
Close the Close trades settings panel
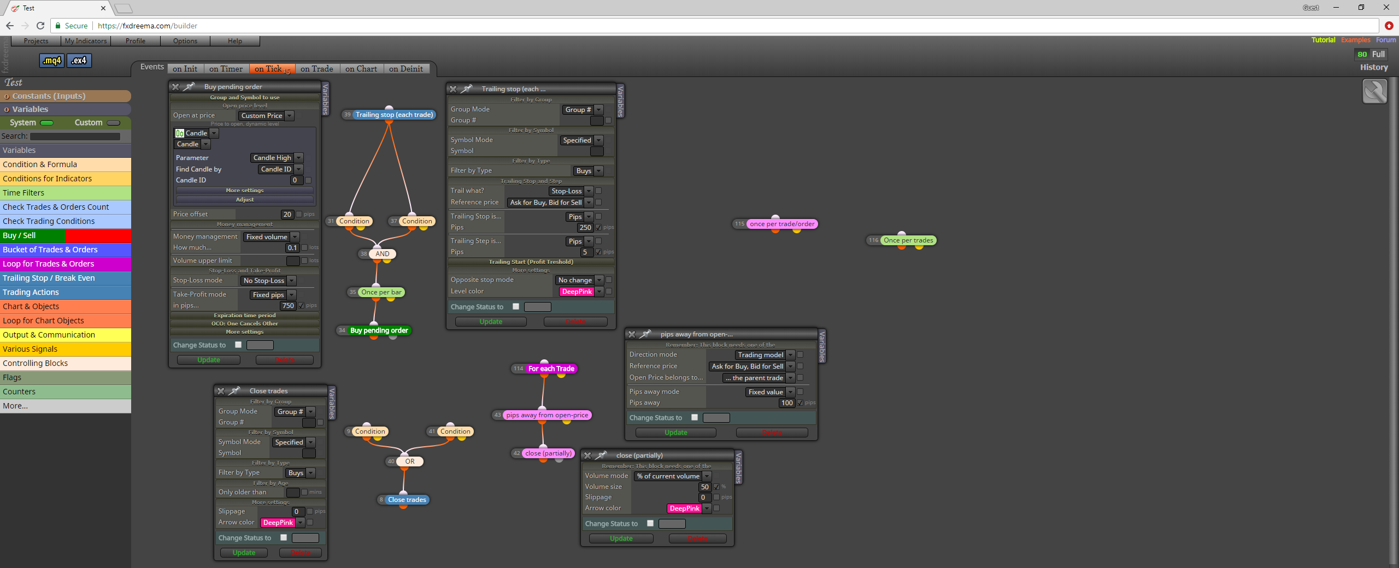coord(221,391)
